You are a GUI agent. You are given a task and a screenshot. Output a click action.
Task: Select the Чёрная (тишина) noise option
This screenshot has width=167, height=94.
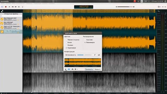pyautogui.click(x=73, y=40)
